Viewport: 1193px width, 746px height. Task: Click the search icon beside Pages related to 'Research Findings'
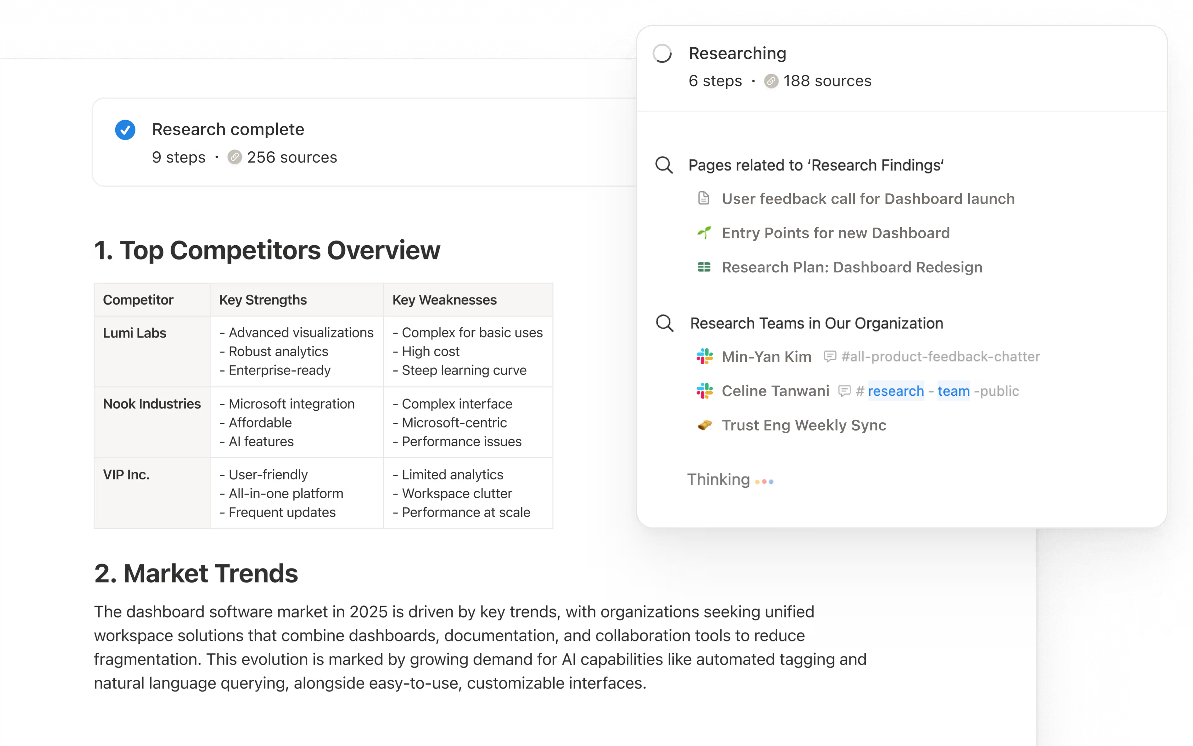click(664, 165)
